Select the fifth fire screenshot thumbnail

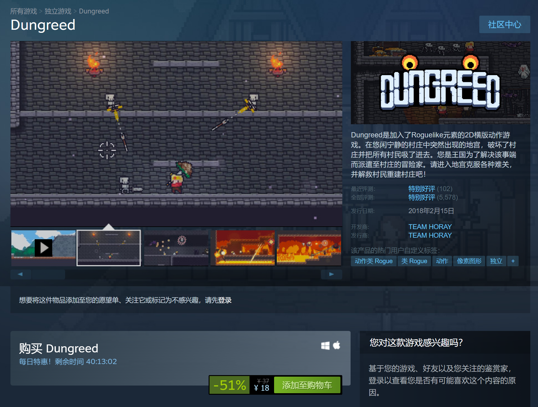[309, 248]
